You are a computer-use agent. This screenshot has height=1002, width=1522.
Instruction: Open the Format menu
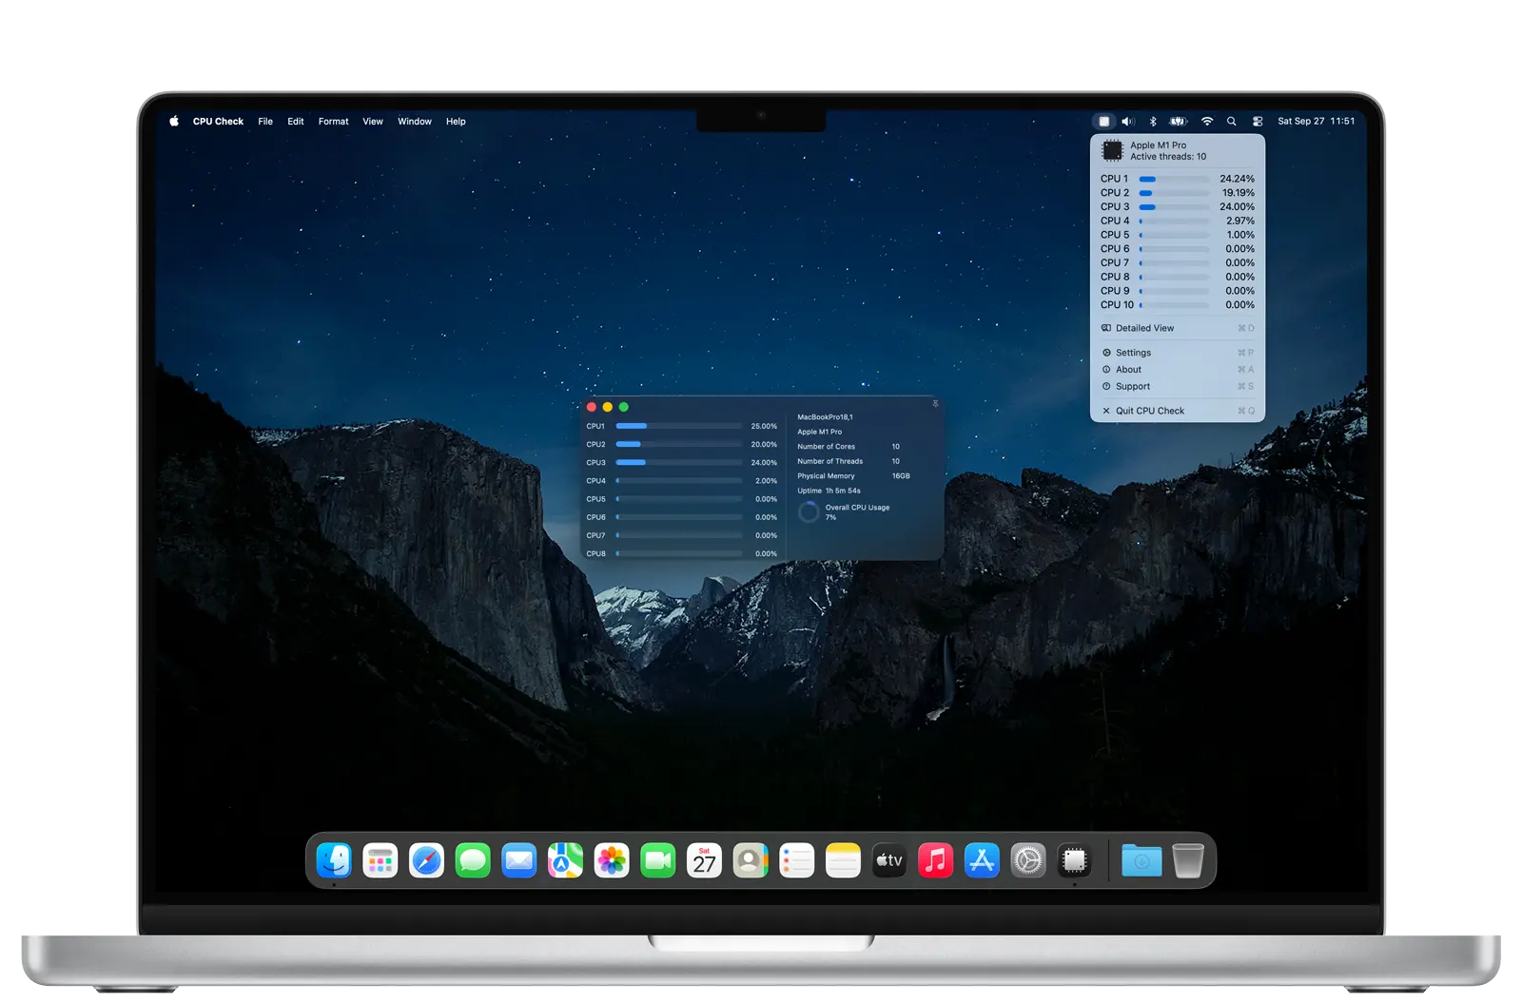click(333, 122)
